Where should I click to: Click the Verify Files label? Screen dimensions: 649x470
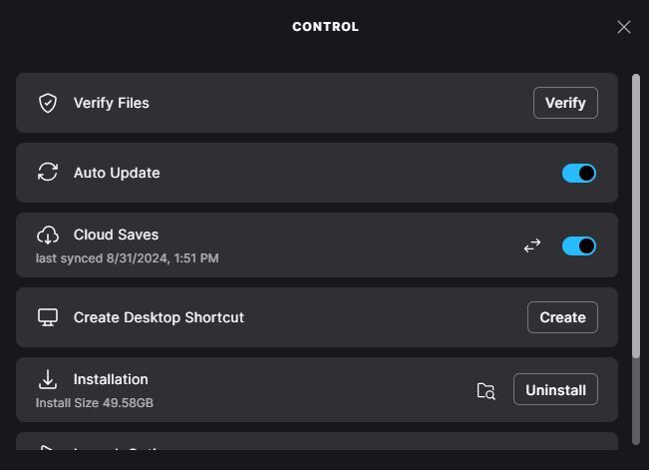click(x=112, y=103)
